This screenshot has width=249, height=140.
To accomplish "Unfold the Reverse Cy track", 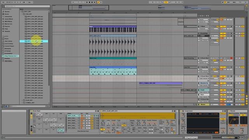I will [x=199, y=83].
